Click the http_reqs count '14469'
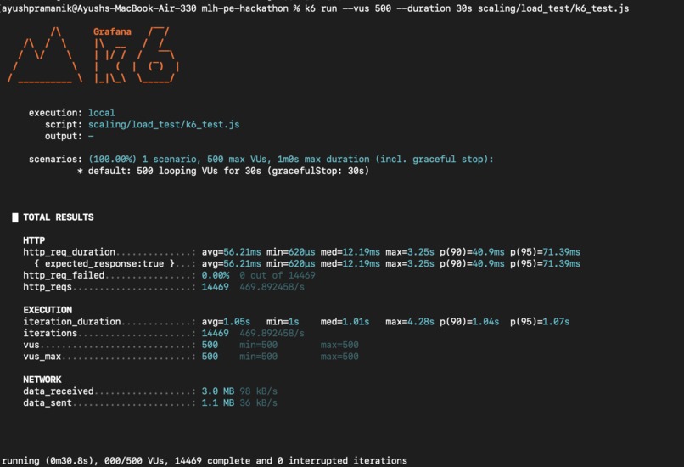Screen dimensions: 684x467 [x=215, y=287]
